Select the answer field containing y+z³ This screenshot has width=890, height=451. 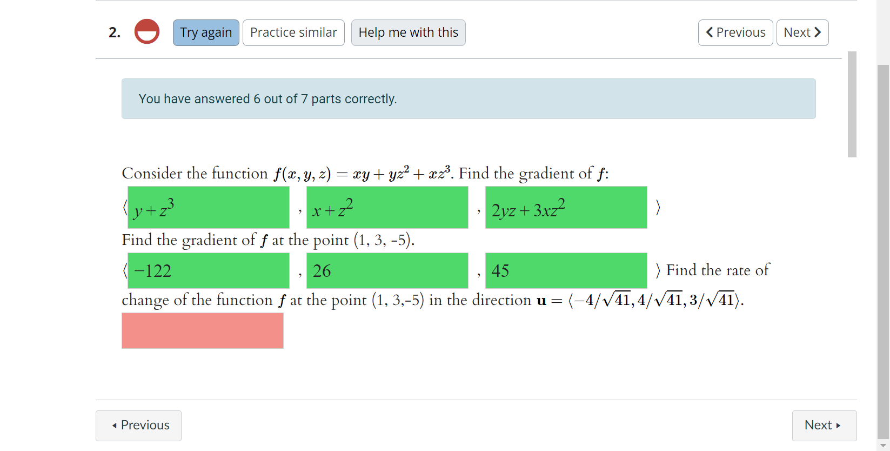[x=208, y=207]
